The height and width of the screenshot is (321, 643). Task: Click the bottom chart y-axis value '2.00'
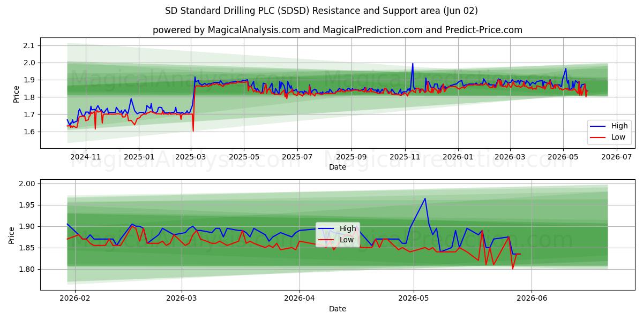[28, 184]
